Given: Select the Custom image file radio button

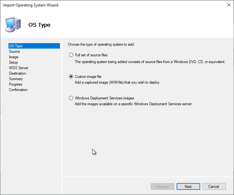Looking at the screenshot, I should (x=71, y=77).
